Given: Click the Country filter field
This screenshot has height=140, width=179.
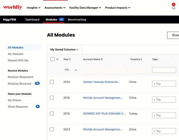Looking at the screenshot, I should (x=139, y=71).
